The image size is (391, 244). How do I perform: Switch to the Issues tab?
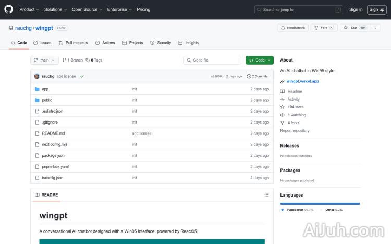point(42,43)
